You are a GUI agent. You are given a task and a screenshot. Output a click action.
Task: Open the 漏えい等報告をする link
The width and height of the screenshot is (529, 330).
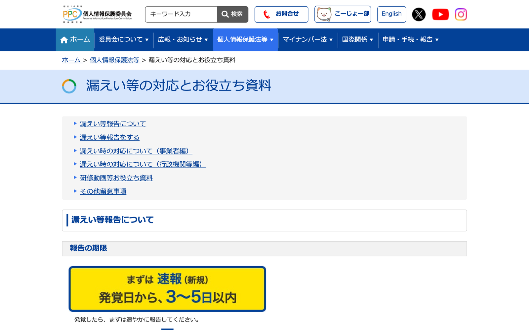(110, 137)
